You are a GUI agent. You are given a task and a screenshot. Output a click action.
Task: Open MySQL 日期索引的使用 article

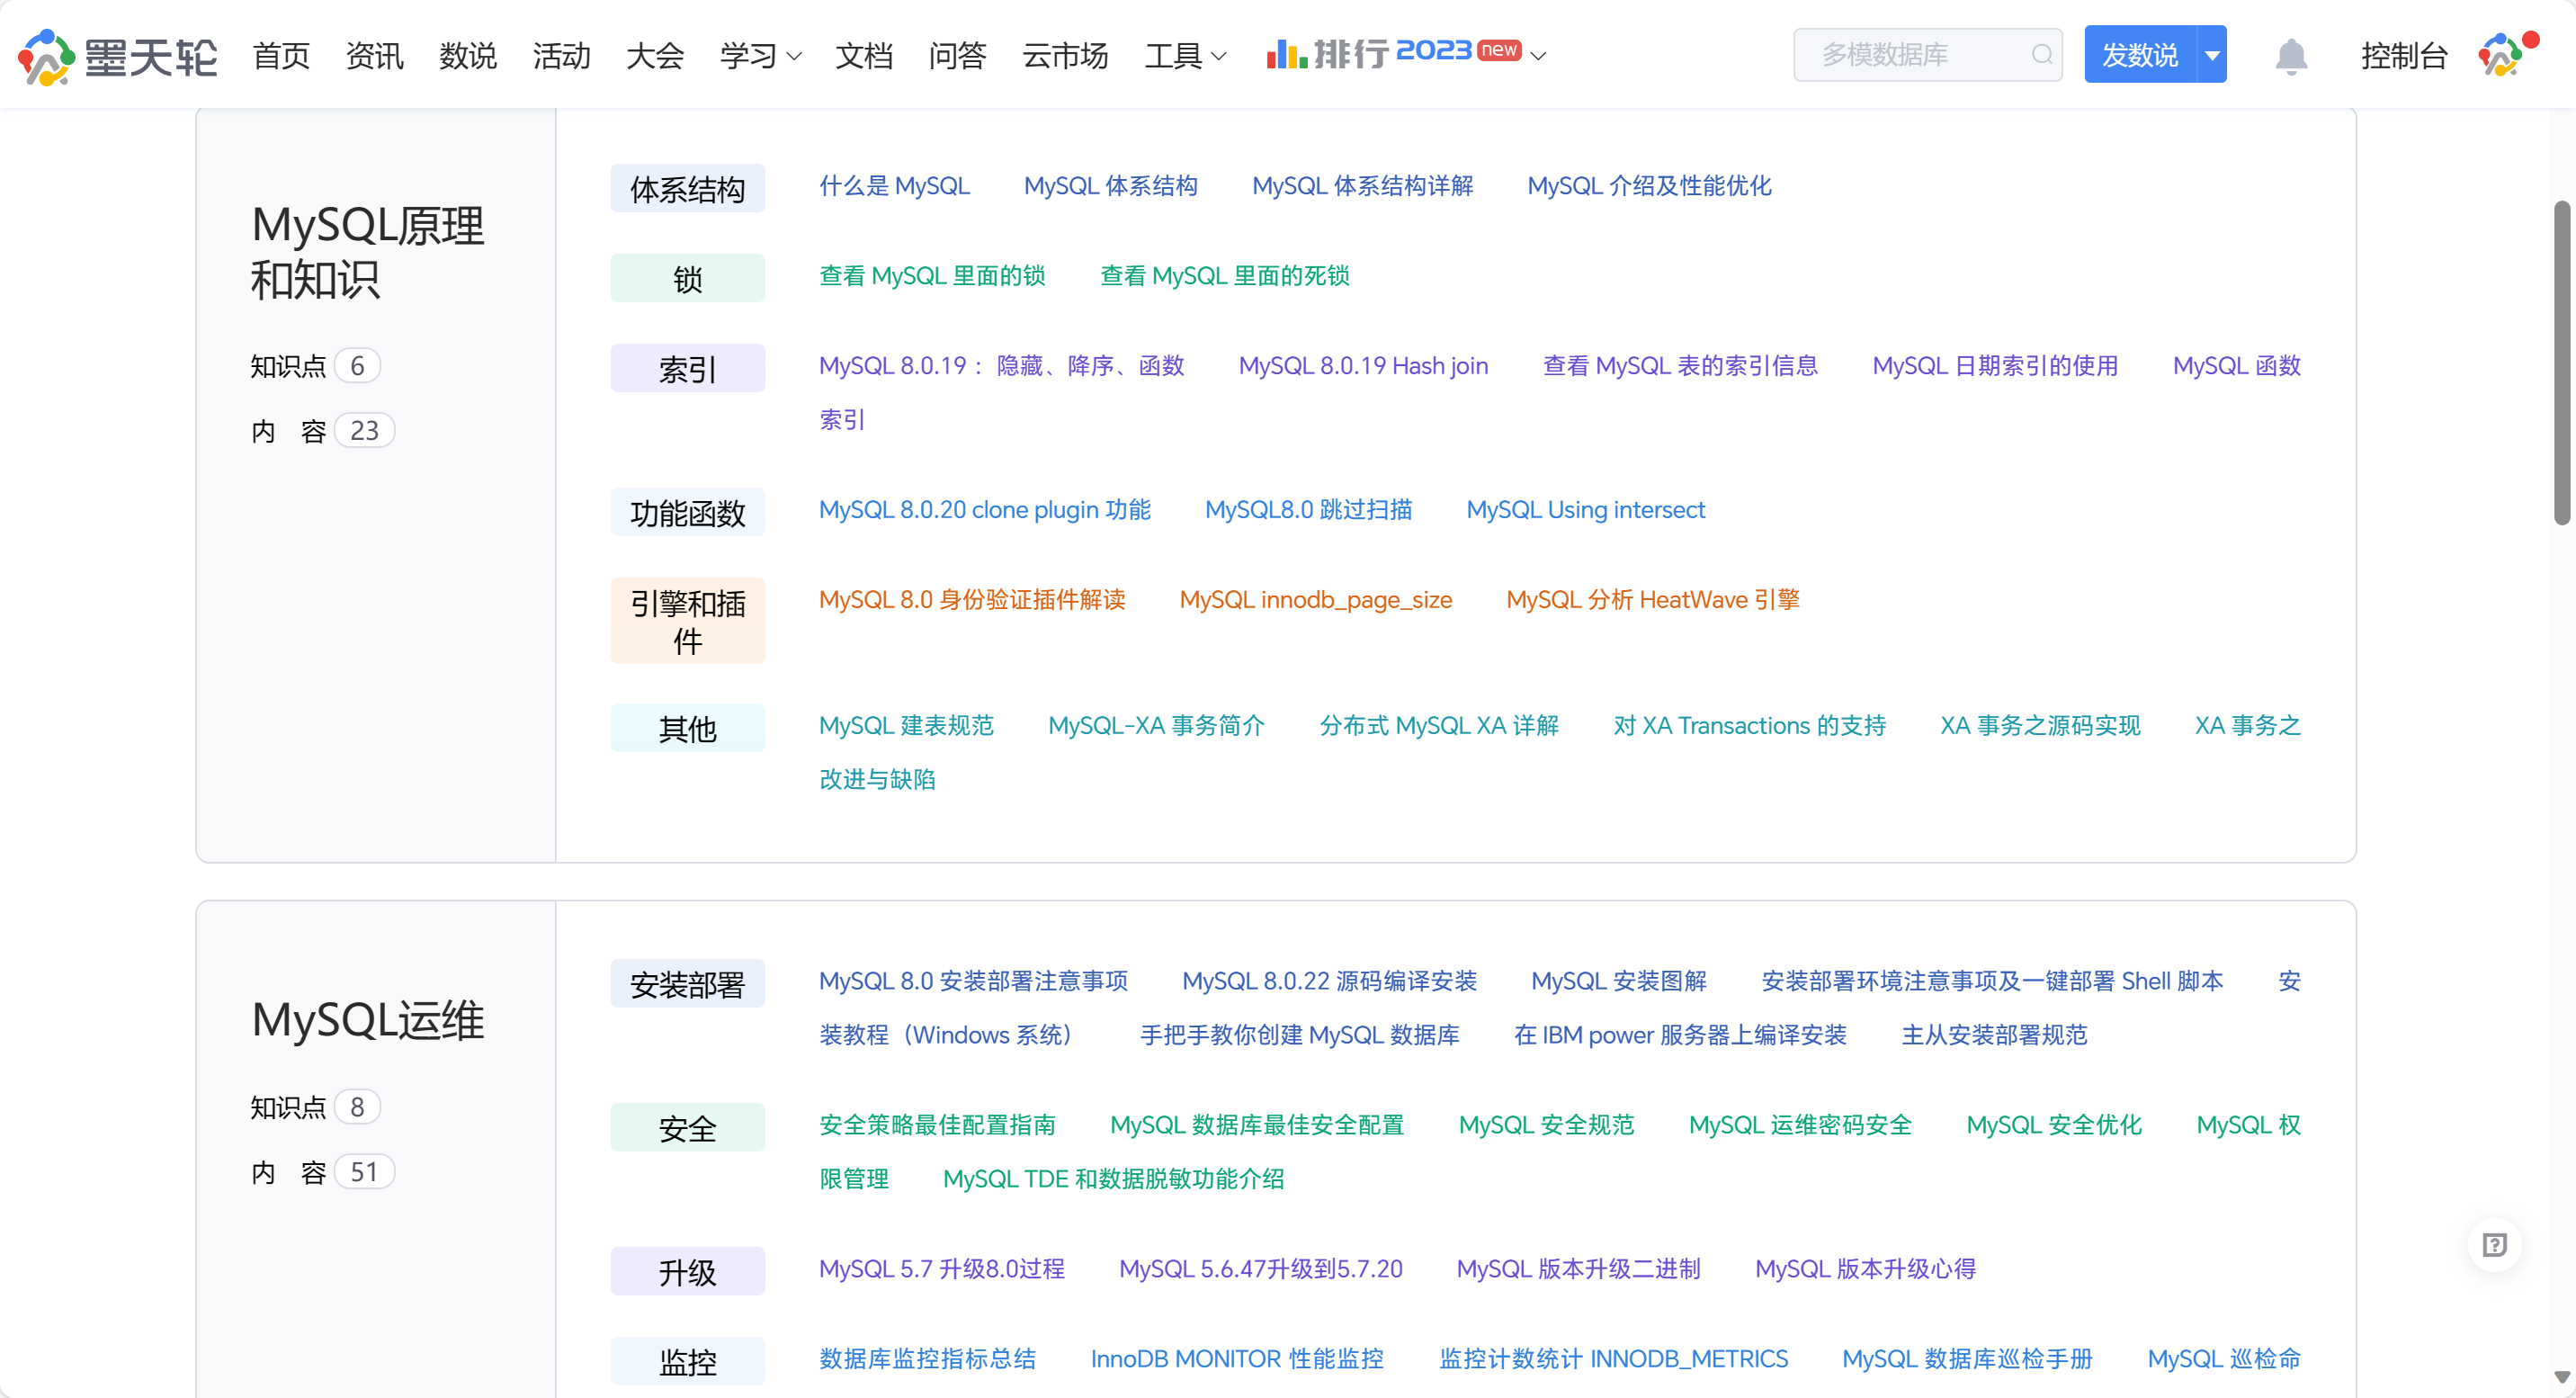1996,366
